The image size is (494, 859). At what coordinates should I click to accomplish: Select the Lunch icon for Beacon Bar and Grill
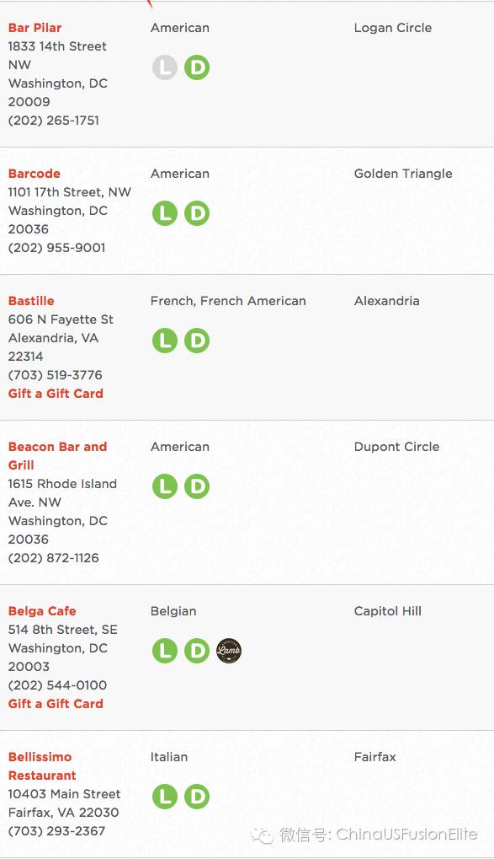pyautogui.click(x=165, y=486)
